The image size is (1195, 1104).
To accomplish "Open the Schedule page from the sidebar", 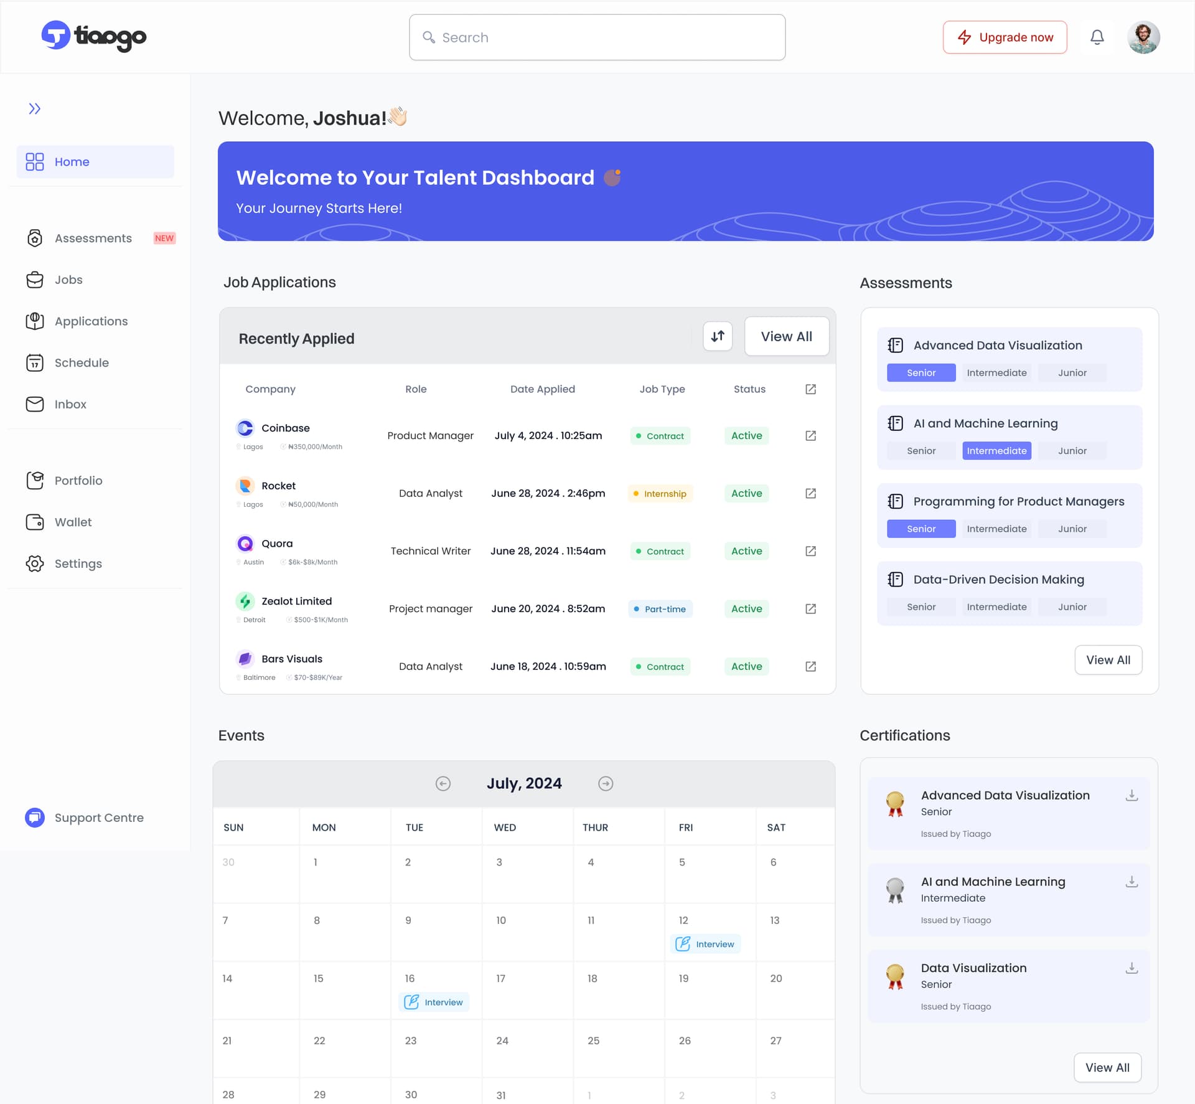I will 82,363.
